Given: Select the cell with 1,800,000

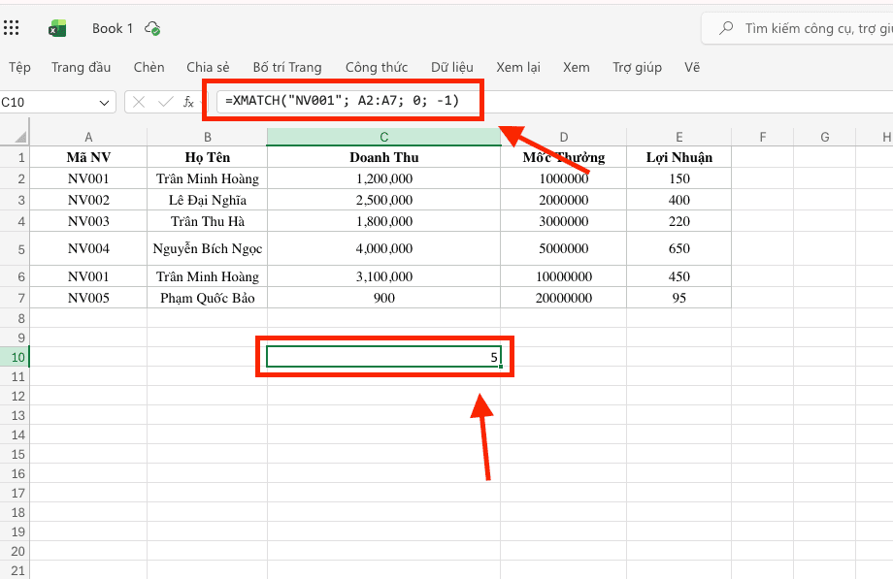Looking at the screenshot, I should (x=383, y=221).
